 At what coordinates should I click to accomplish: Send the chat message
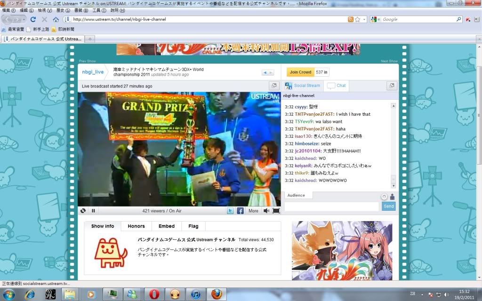click(388, 206)
